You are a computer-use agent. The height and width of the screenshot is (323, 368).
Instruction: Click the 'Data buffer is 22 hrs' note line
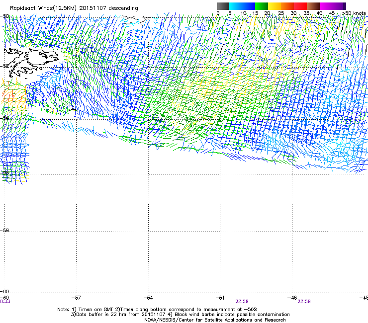click(180, 315)
